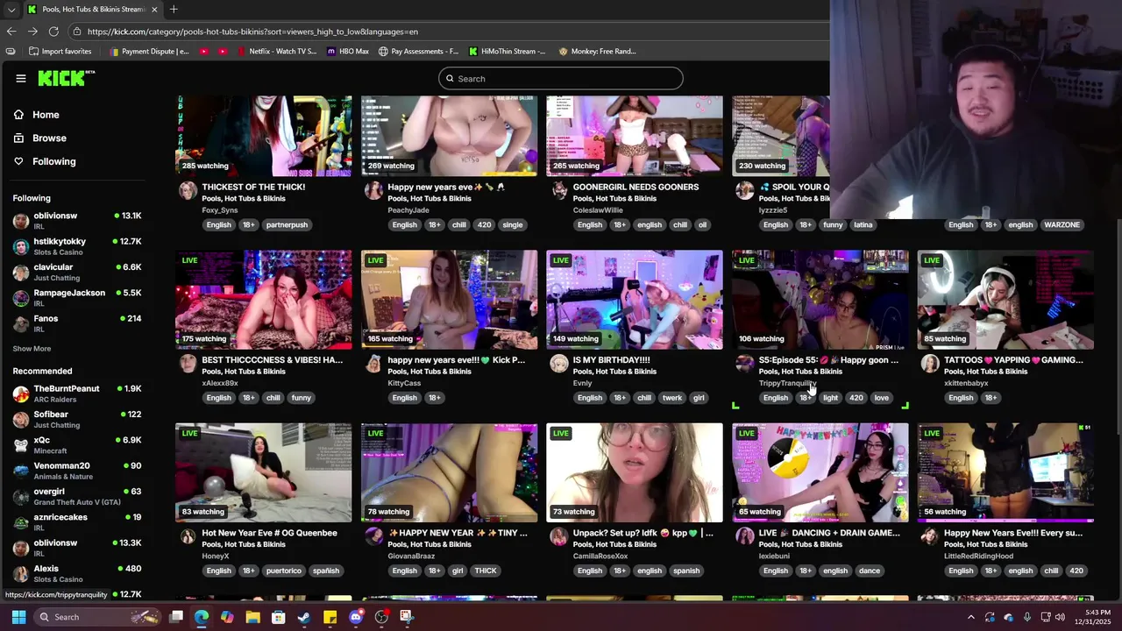Open Discord from taskbar

tap(355, 617)
